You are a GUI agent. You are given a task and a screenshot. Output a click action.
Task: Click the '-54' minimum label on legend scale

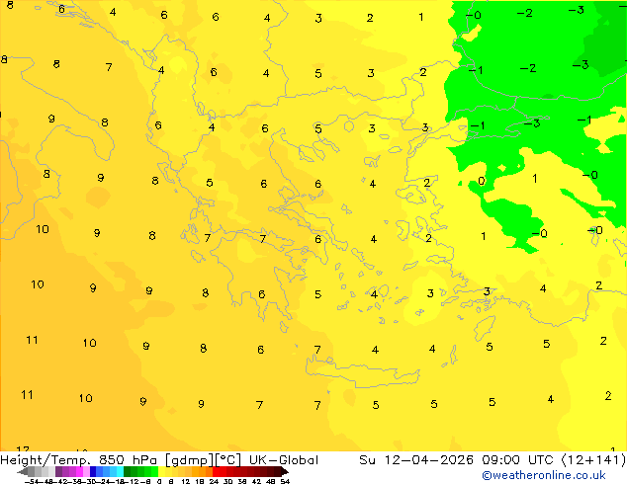click(32, 481)
